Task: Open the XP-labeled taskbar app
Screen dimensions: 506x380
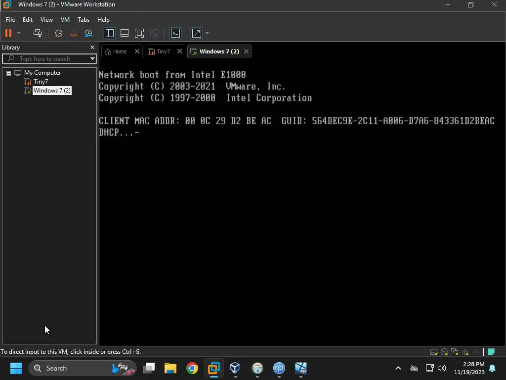Action: pos(301,368)
